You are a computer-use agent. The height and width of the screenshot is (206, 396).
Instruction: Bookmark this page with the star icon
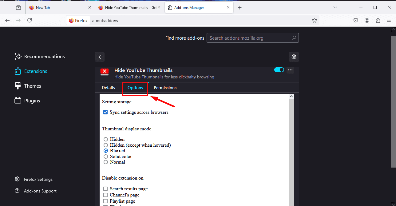pos(314,21)
